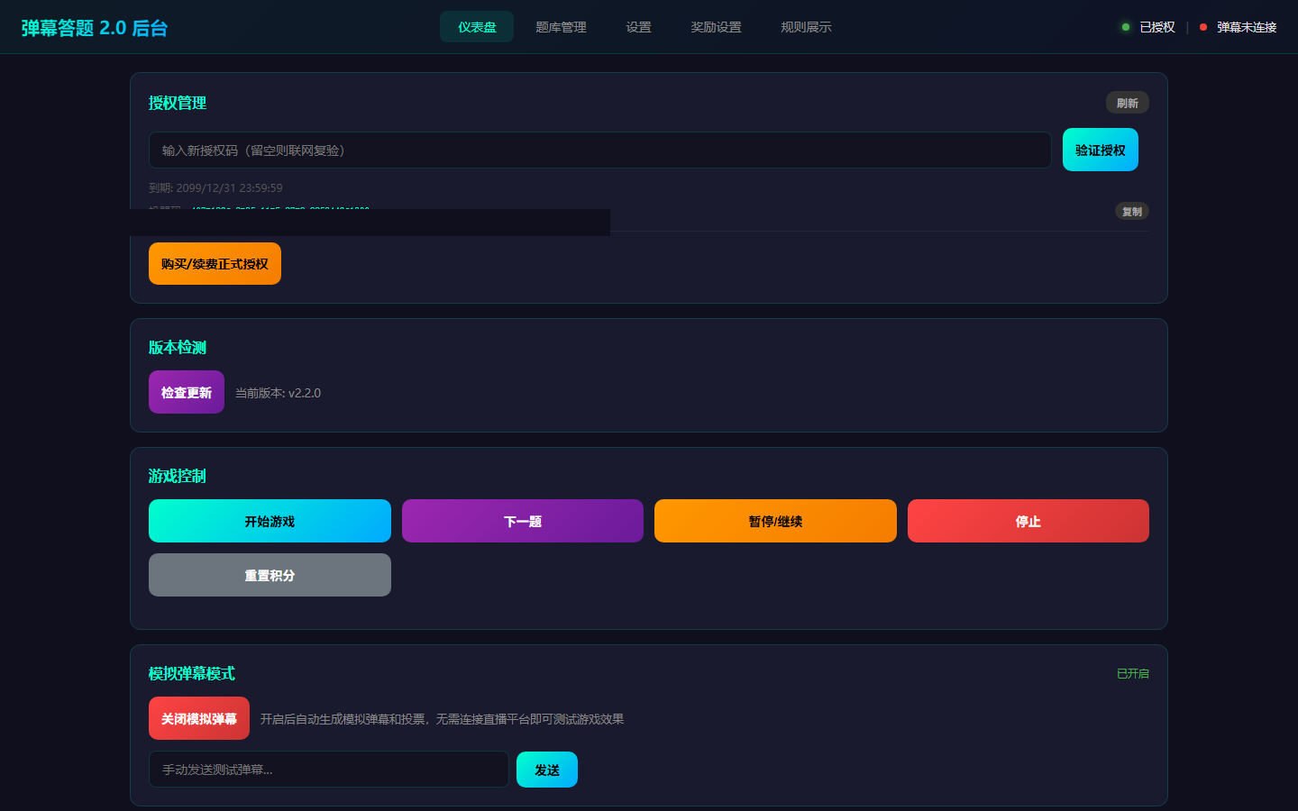Click the 重置积分 button
Viewport: 1298px width, 811px height.
[x=270, y=575]
